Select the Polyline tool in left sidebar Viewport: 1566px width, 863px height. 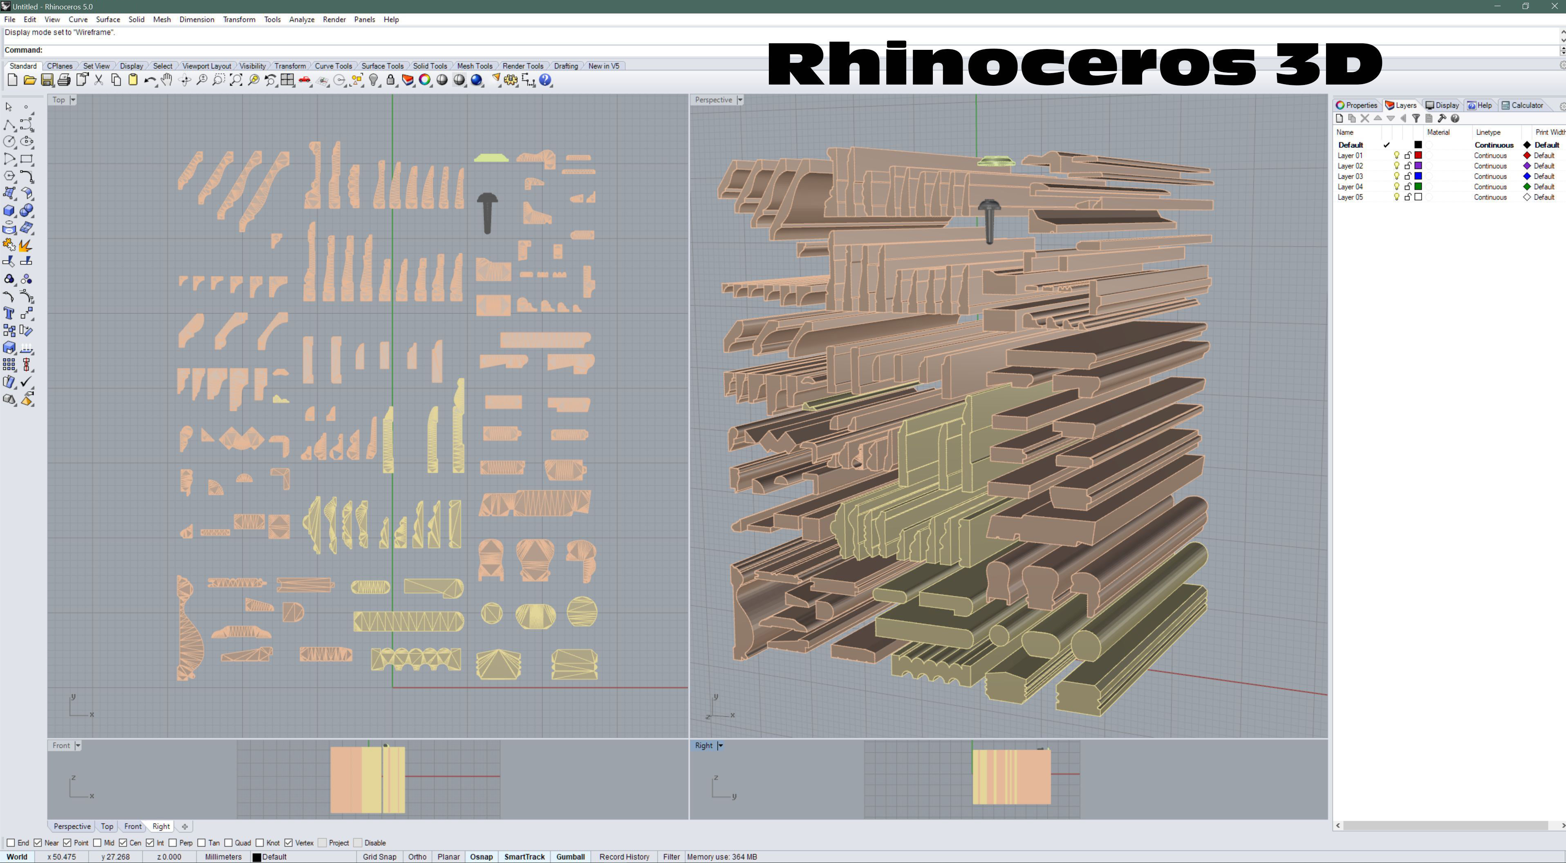(9, 125)
